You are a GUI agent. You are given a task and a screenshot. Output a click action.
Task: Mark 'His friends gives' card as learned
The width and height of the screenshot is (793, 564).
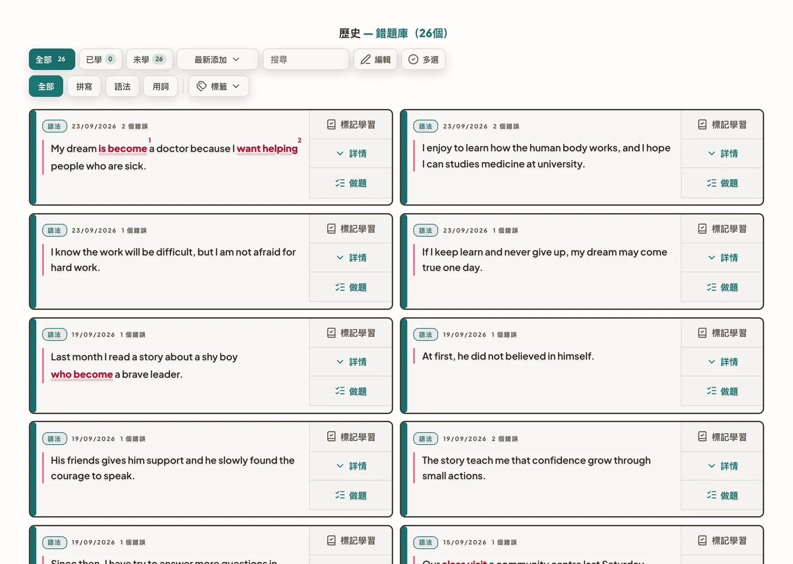(x=351, y=437)
